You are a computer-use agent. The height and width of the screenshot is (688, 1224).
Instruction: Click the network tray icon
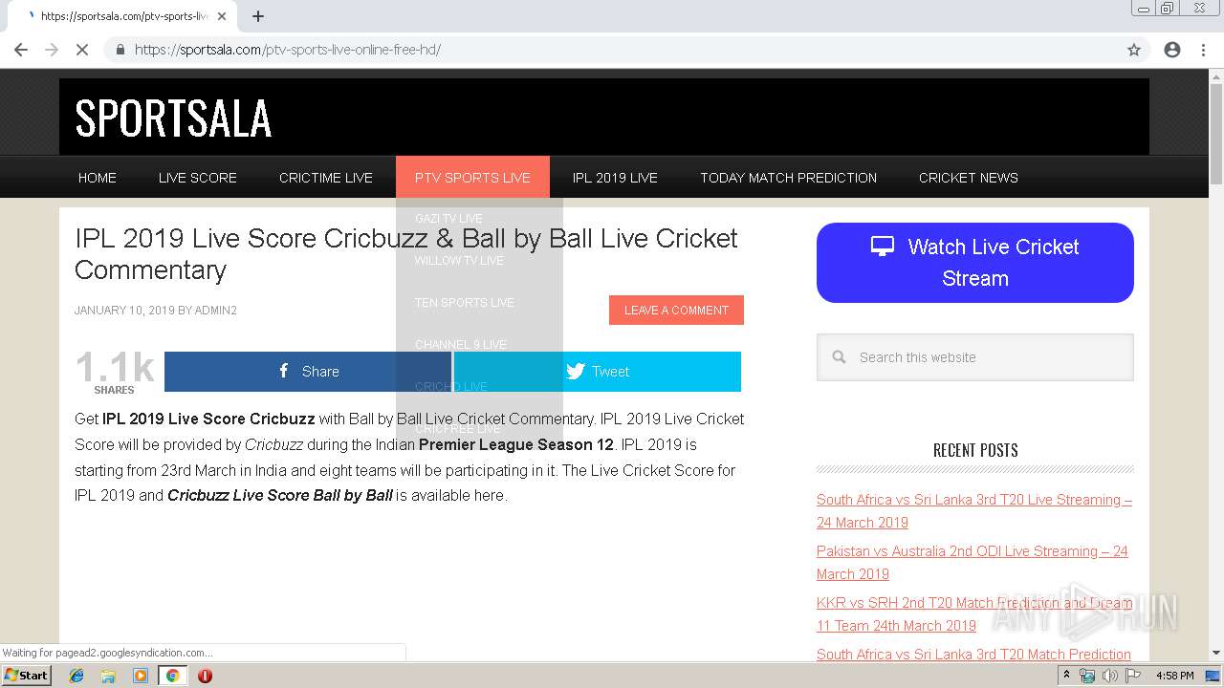click(x=1087, y=676)
